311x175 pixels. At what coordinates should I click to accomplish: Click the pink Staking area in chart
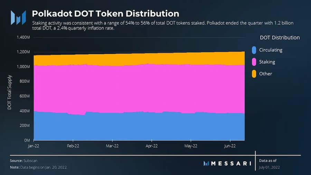click(139, 89)
